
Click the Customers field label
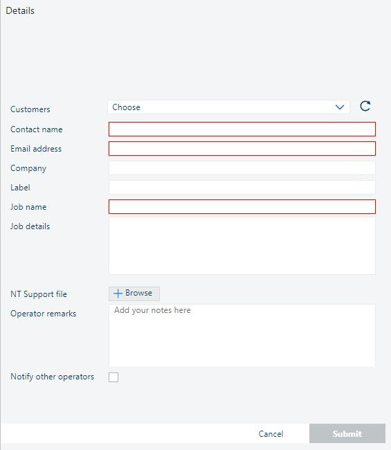point(30,109)
